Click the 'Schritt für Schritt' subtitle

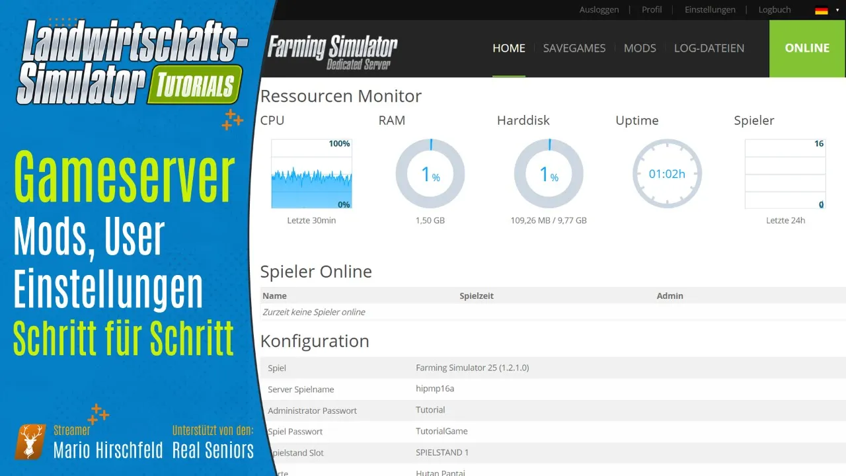[x=124, y=338]
